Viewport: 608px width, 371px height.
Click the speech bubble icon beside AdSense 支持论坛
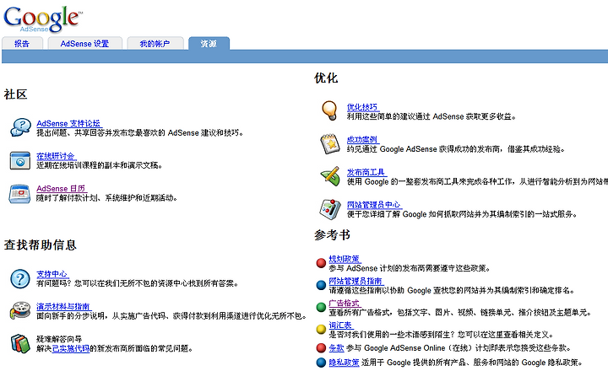tap(20, 127)
